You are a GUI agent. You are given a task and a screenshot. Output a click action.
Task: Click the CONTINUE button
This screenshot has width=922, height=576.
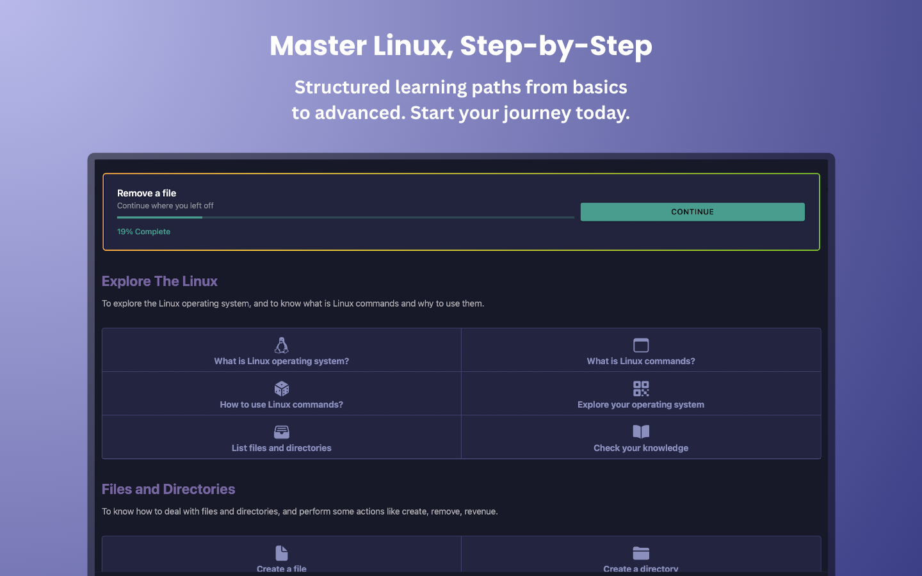click(692, 212)
